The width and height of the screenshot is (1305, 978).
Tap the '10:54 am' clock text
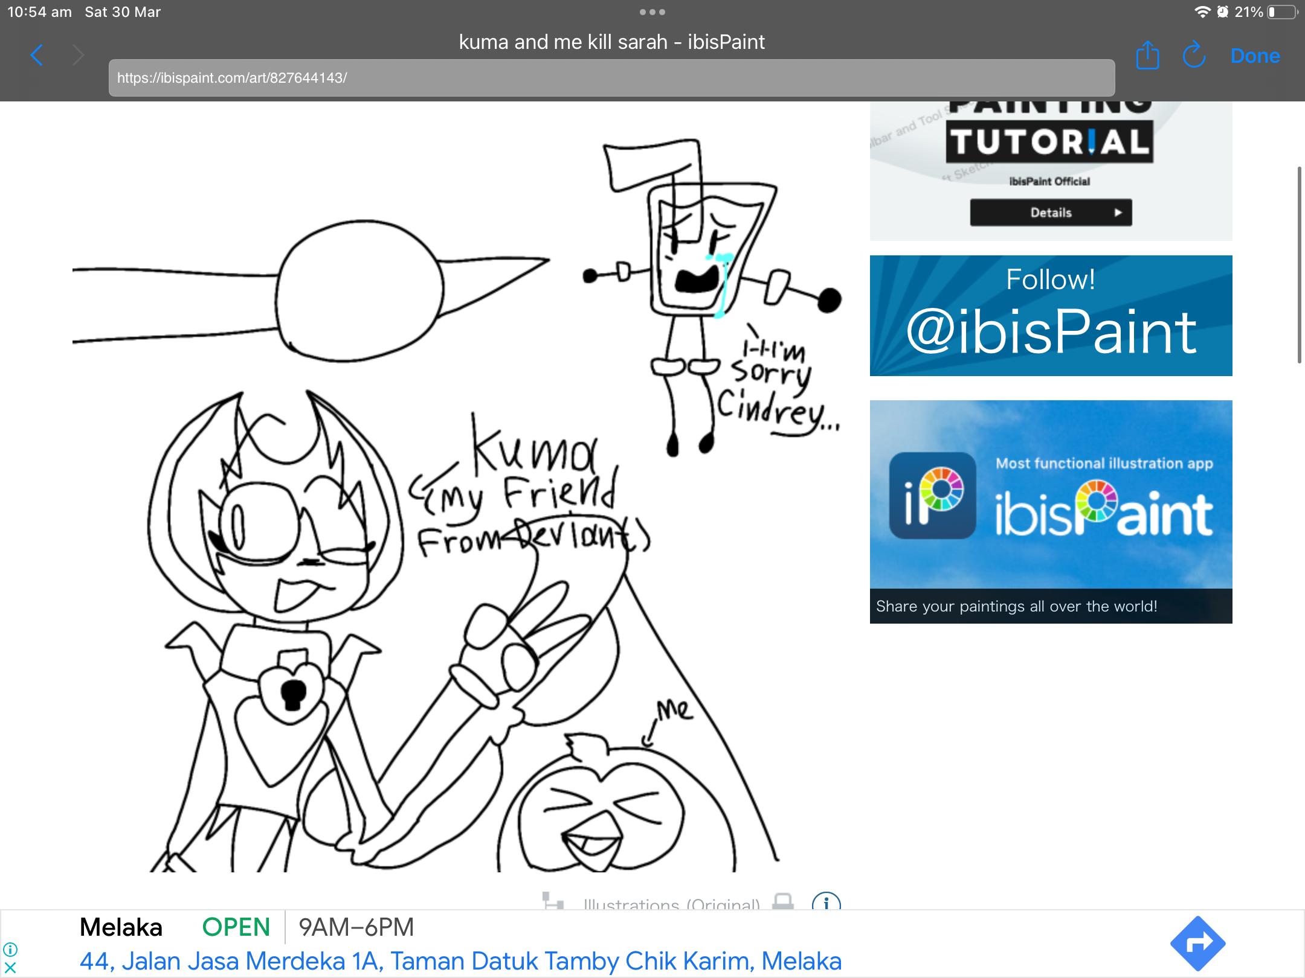39,12
